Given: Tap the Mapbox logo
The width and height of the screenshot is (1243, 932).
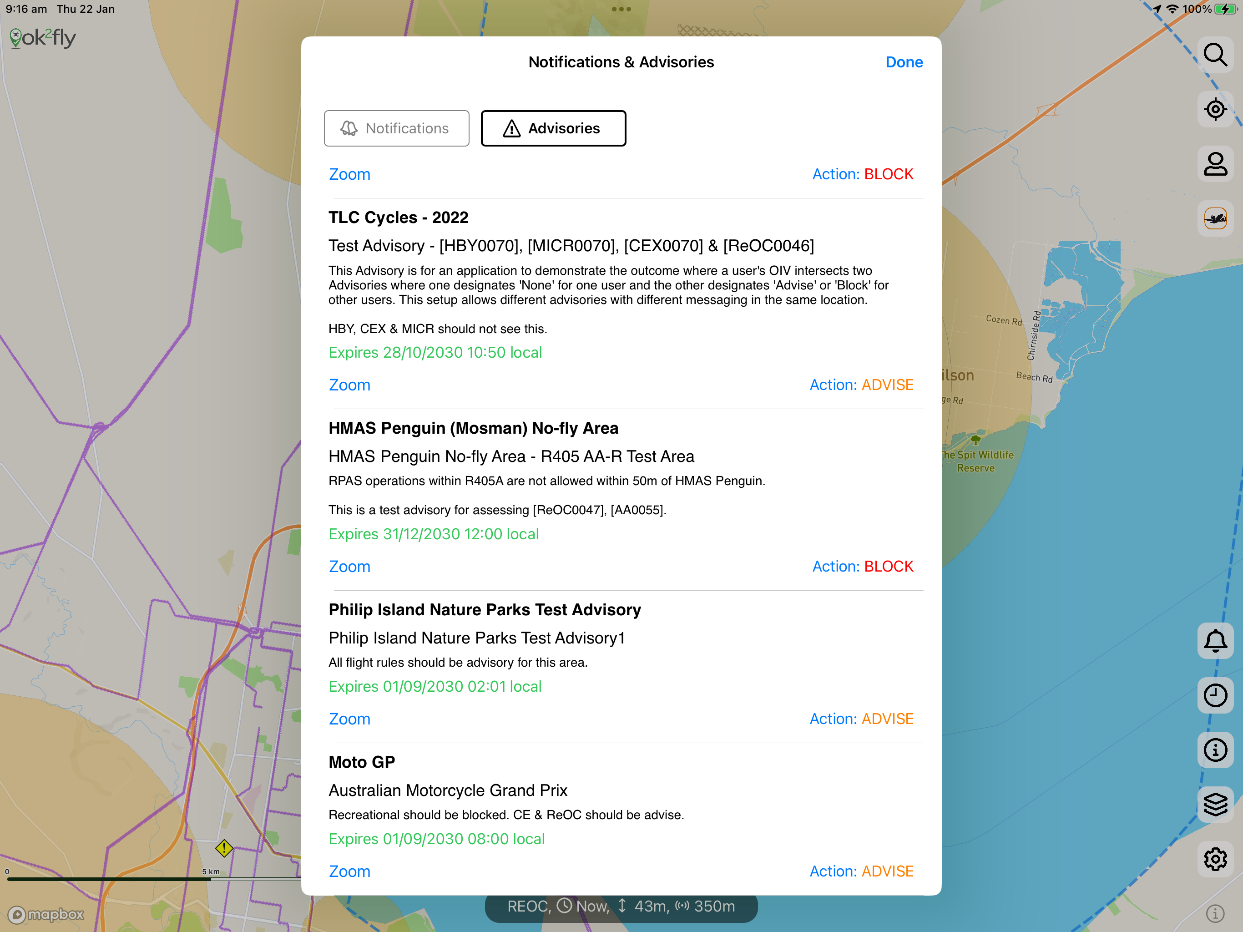Looking at the screenshot, I should click(x=46, y=915).
